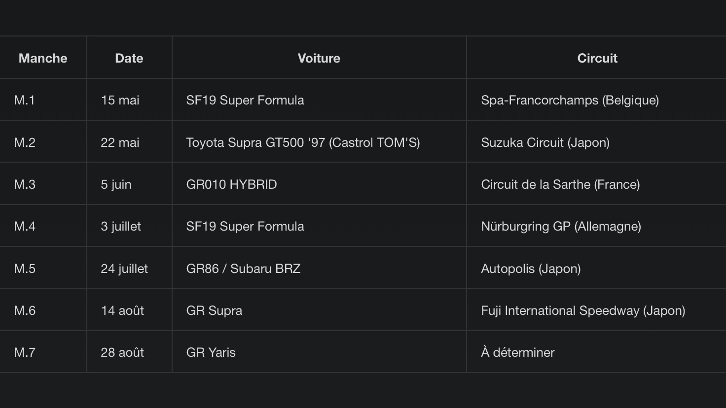Select the 28 août date cell
Image resolution: width=726 pixels, height=408 pixels.
pos(129,352)
